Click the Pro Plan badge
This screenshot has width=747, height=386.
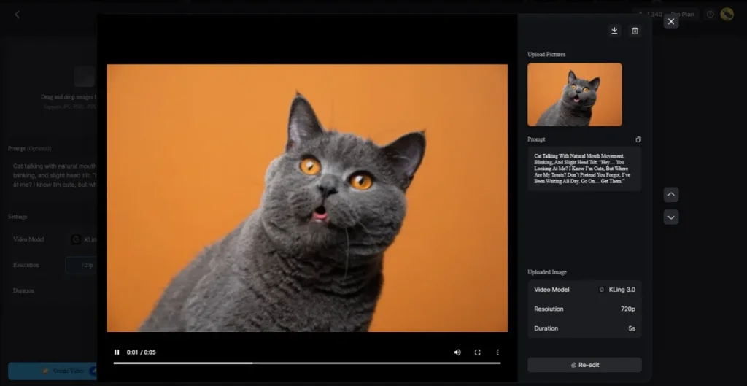(x=682, y=15)
